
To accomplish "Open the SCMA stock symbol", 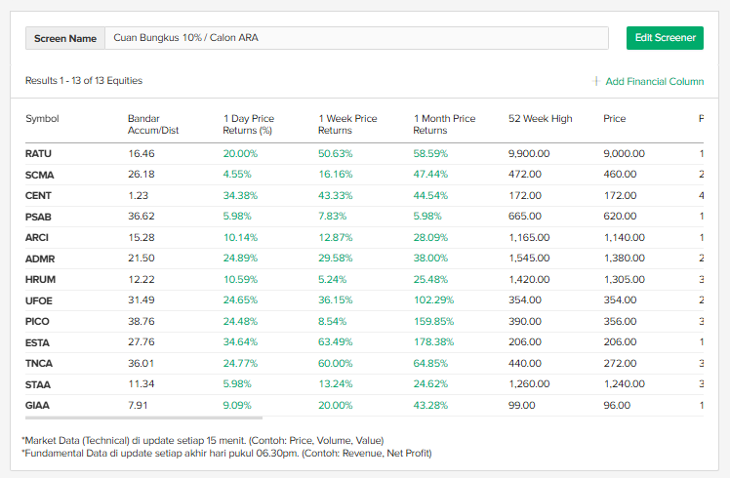I will (40, 175).
